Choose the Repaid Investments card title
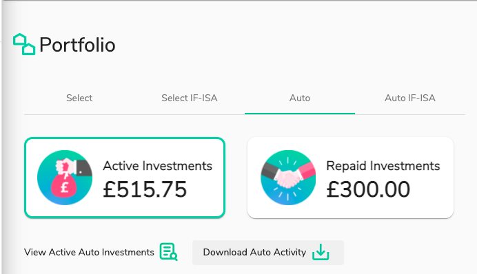The width and height of the screenshot is (477, 274). tap(383, 166)
